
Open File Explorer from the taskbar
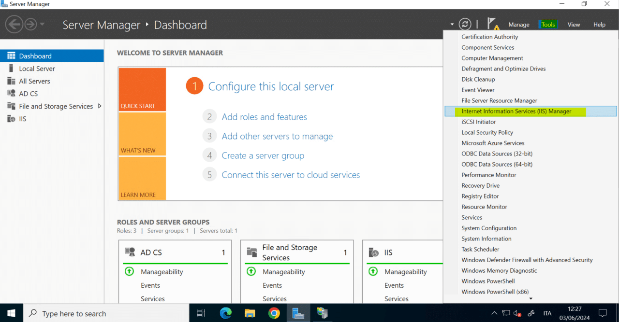coord(250,313)
